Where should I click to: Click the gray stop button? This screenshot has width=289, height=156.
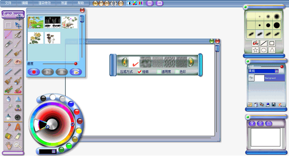coord(62,72)
